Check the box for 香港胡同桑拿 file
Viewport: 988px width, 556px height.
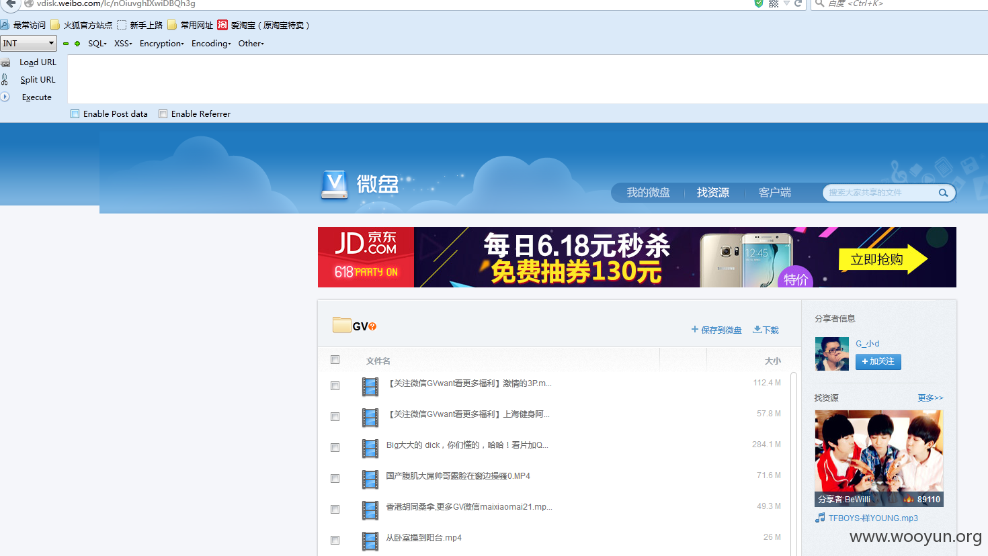pos(335,510)
